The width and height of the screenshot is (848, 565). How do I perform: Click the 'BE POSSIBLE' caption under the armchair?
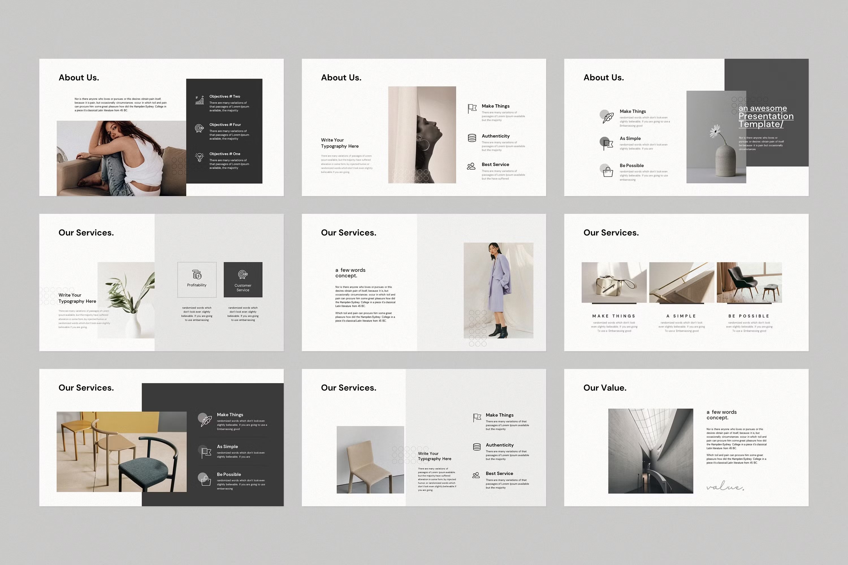coord(749,316)
